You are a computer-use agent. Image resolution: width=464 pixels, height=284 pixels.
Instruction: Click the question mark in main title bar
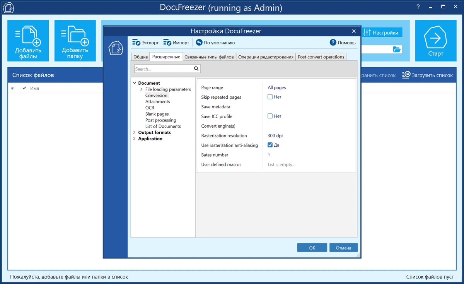pyautogui.click(x=418, y=7)
